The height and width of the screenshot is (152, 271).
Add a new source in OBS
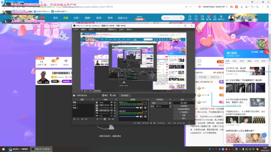[97, 119]
